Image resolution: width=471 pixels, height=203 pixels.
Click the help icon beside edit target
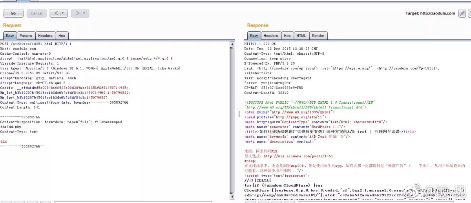[x=469, y=13]
